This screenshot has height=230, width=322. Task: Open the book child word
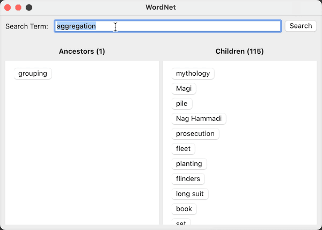tap(184, 209)
